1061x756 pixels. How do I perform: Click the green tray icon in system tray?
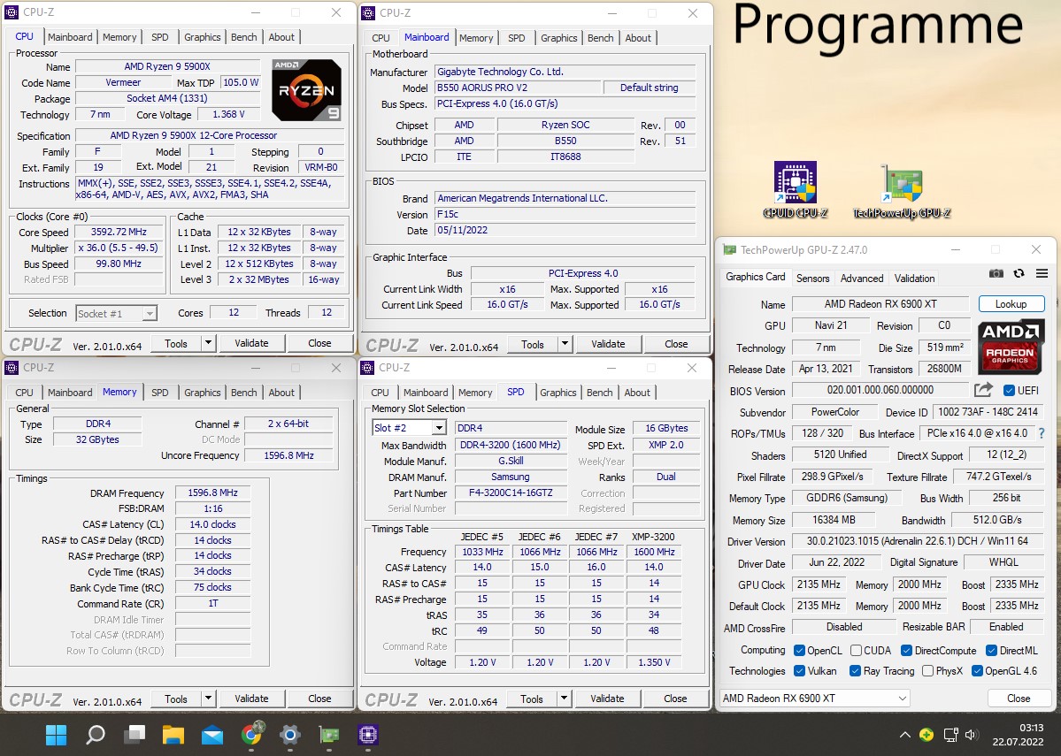pyautogui.click(x=927, y=735)
